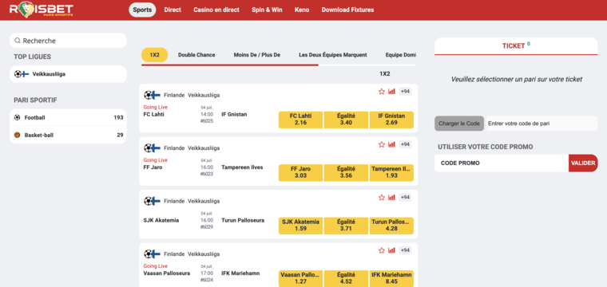Favorite the FC Lahti match star

pos(382,92)
